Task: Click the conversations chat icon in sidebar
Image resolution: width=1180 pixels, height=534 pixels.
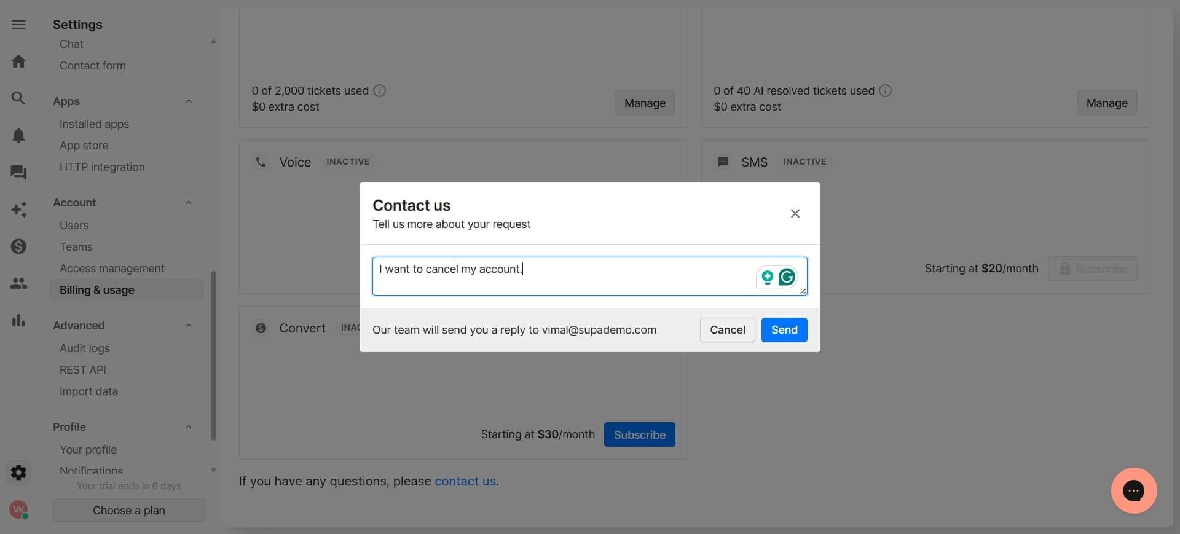Action: [x=18, y=173]
